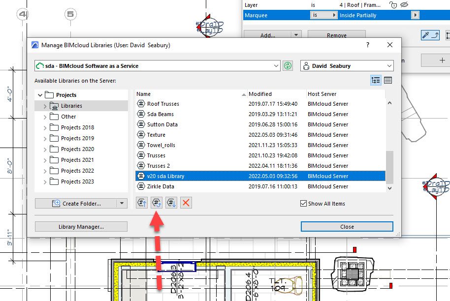Refresh the BIMcloud server connection
450x301 pixels.
[x=288, y=65]
